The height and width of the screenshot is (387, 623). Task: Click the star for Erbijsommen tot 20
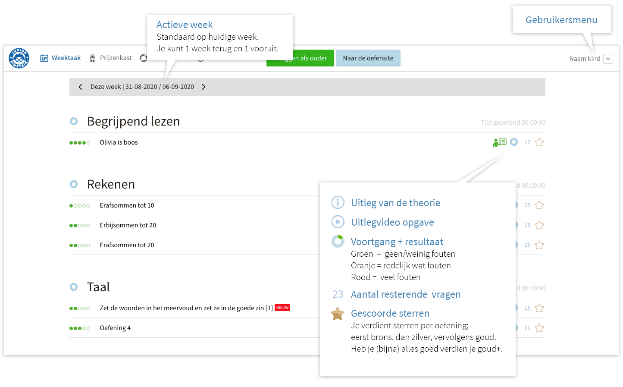[x=539, y=225]
